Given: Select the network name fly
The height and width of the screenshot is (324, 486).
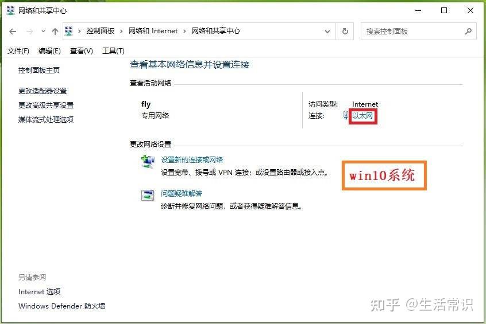Looking at the screenshot, I should 146,104.
